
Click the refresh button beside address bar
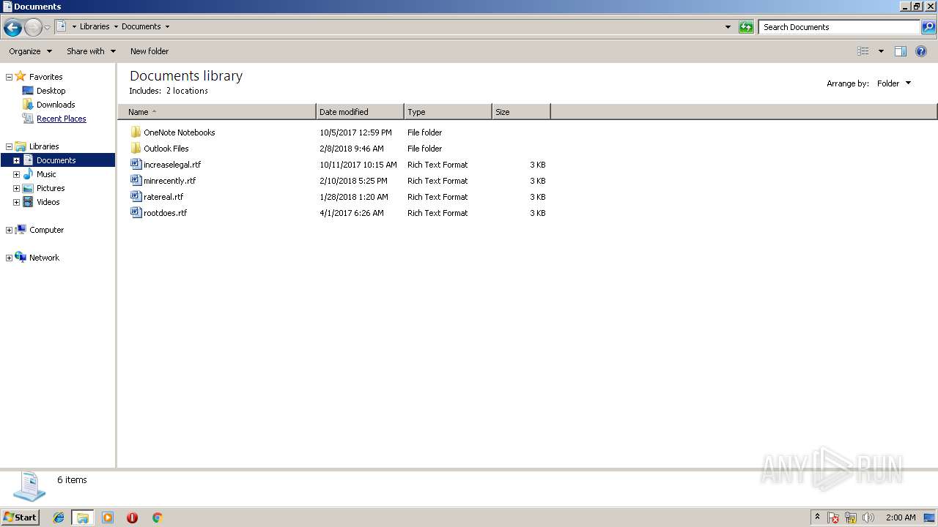(x=746, y=27)
